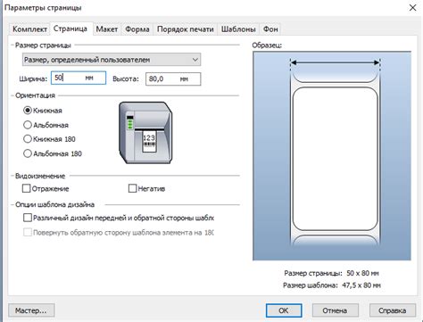423x322 pixels.
Task: Switch to the Шаблоны tab
Action: click(x=238, y=29)
